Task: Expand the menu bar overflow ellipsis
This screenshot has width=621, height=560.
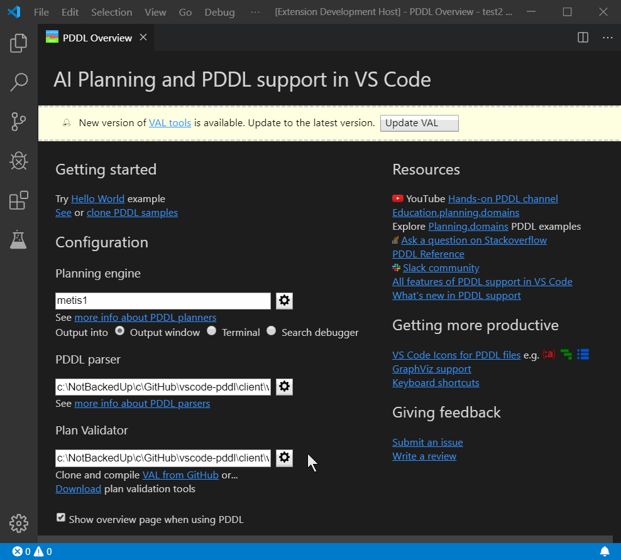Action: (255, 13)
